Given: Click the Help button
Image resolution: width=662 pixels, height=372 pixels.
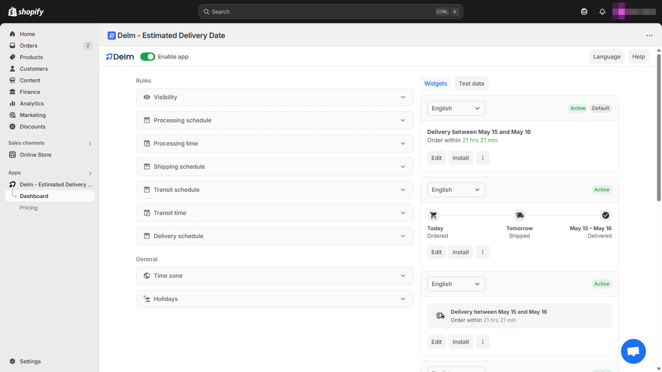Looking at the screenshot, I should [x=638, y=57].
